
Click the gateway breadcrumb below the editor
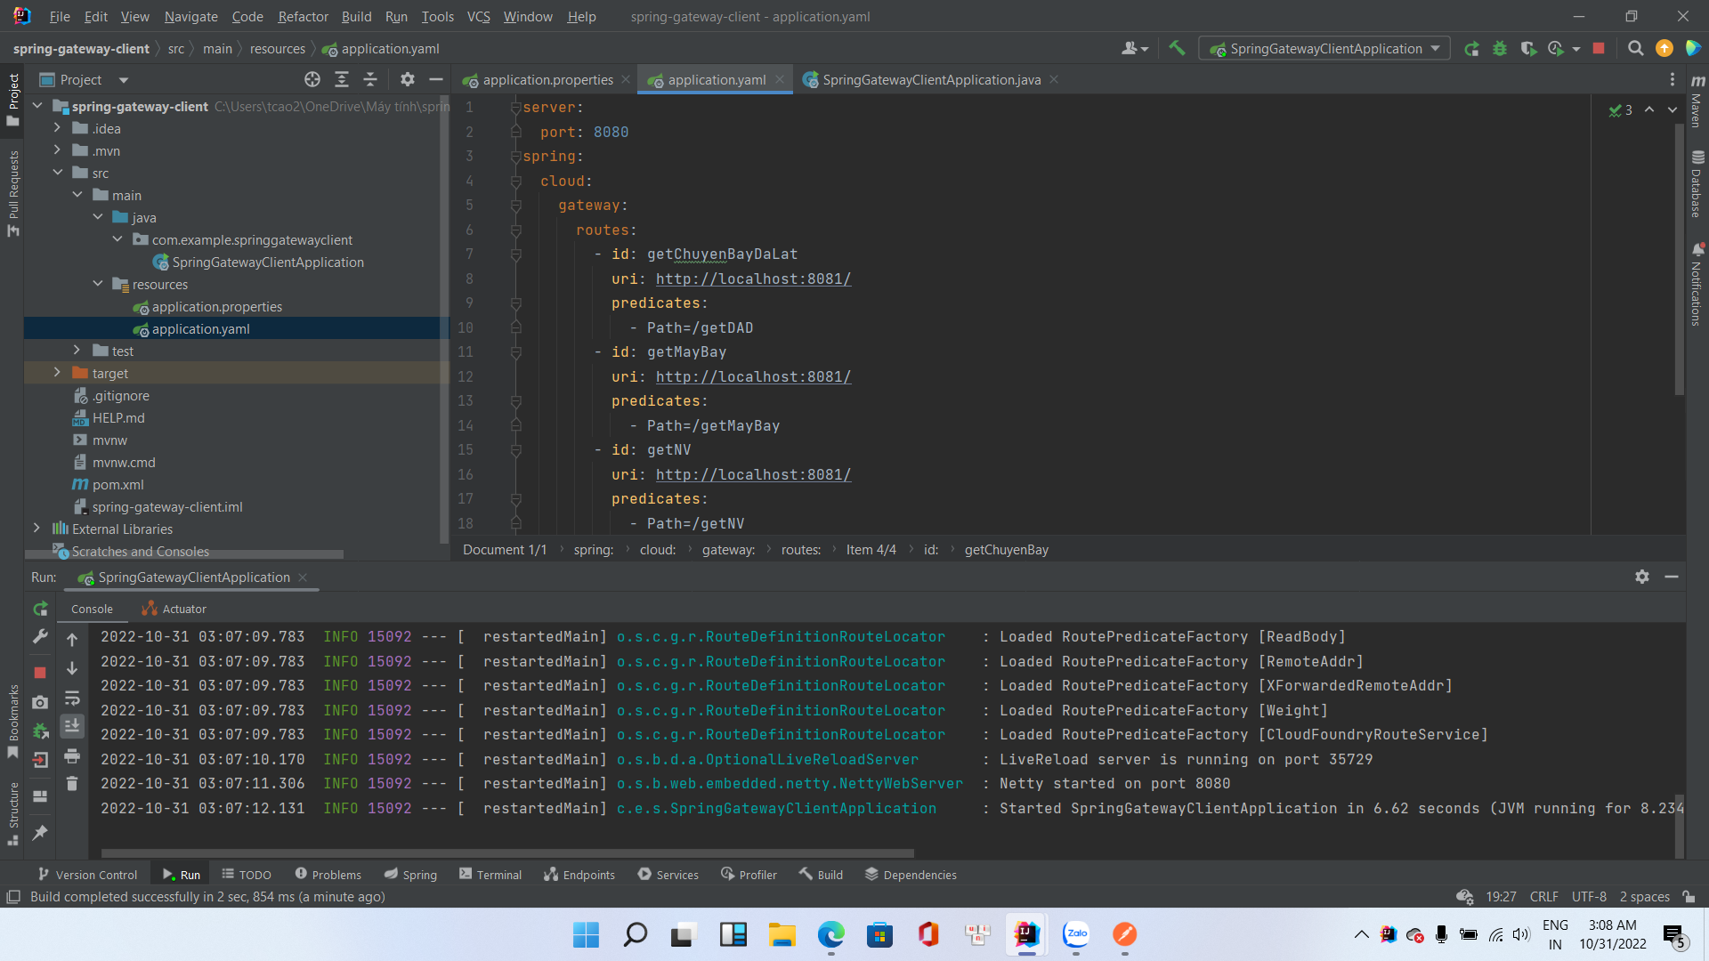728,549
